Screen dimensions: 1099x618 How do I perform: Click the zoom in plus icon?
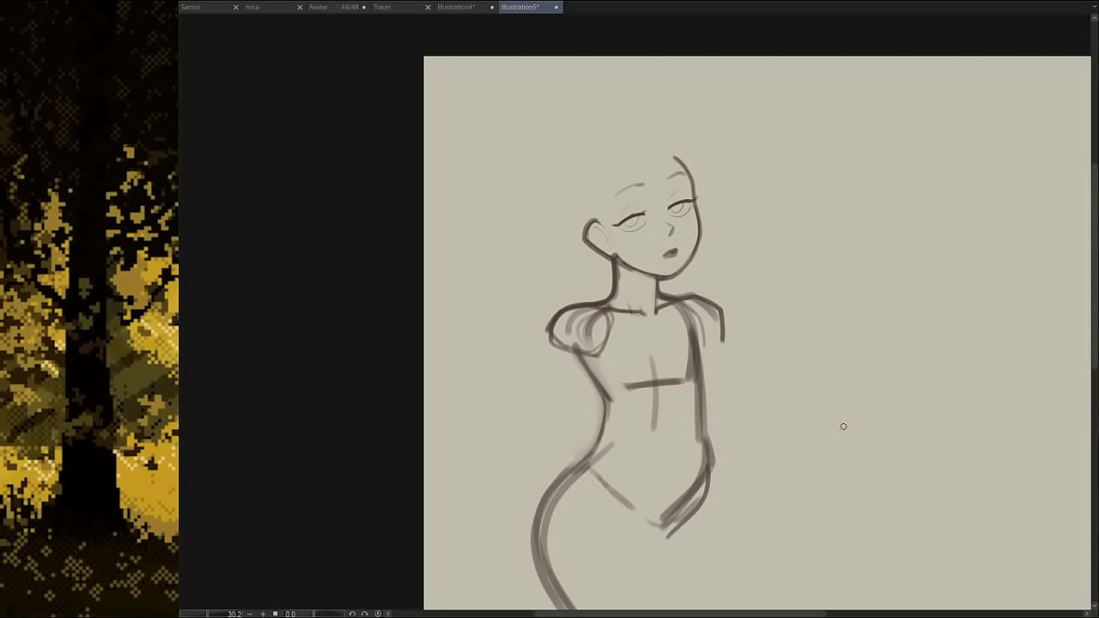pyautogui.click(x=263, y=614)
